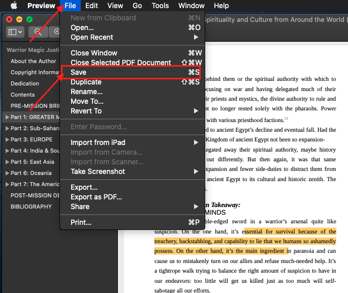Expand Part 4: India outline section
The height and width of the screenshot is (293, 348).
(x=7, y=151)
